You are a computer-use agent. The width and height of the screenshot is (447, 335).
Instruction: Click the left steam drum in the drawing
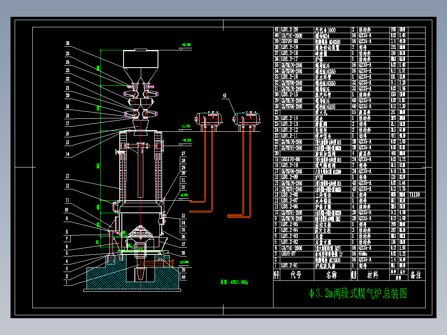tap(209, 119)
